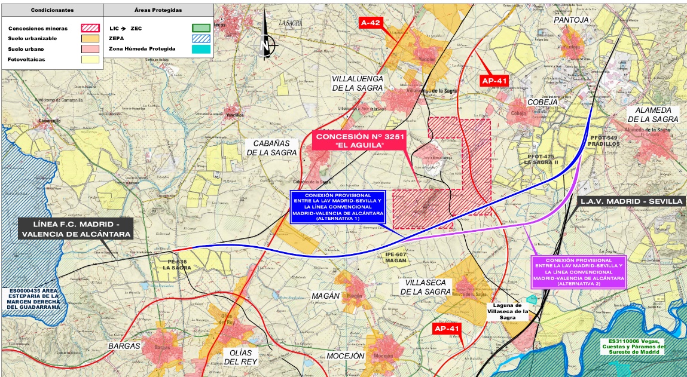Click the Alternativa 1 blue connection label

(338, 207)
